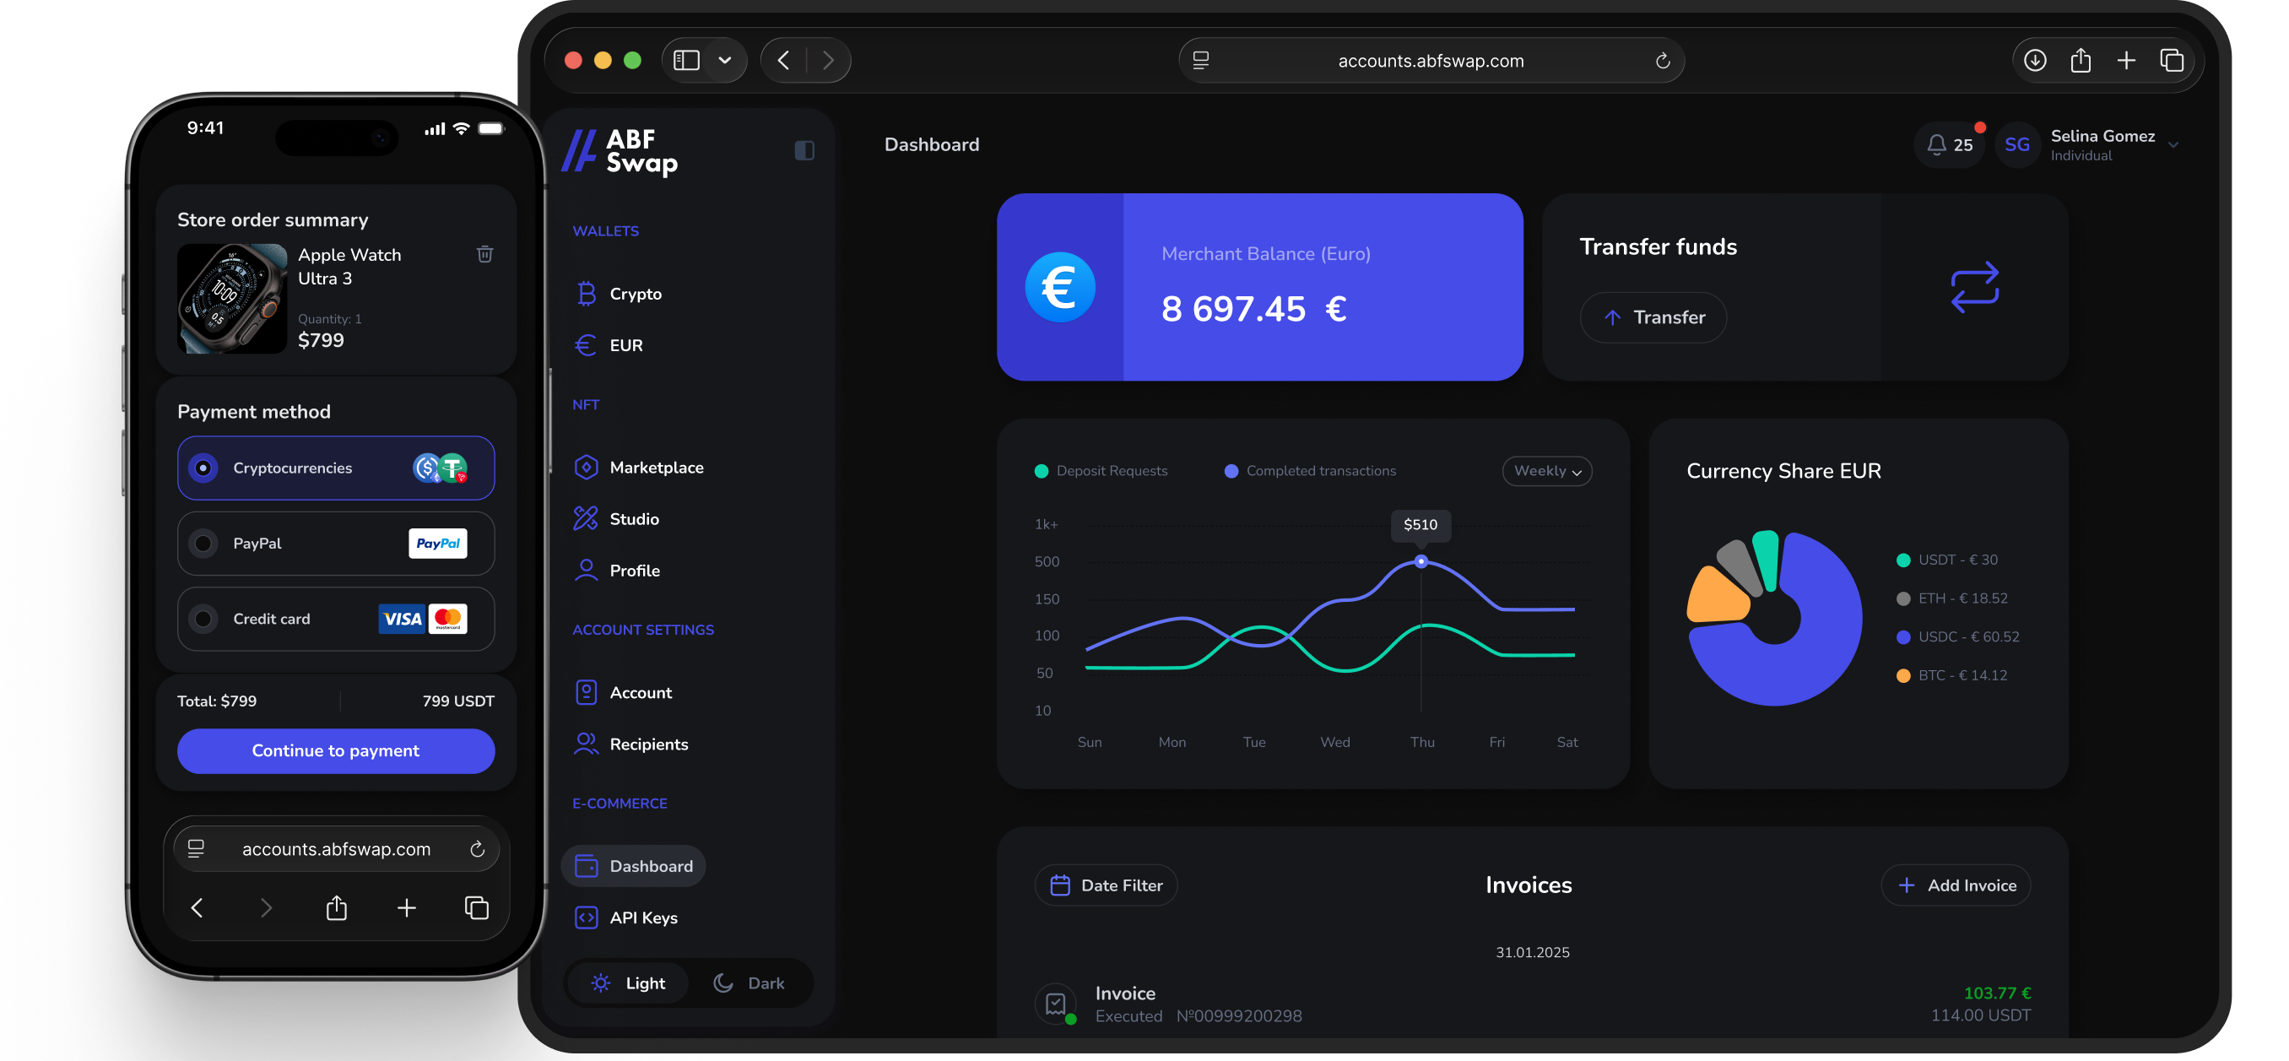
Task: Go forward in the desktop browser
Action: pos(828,61)
